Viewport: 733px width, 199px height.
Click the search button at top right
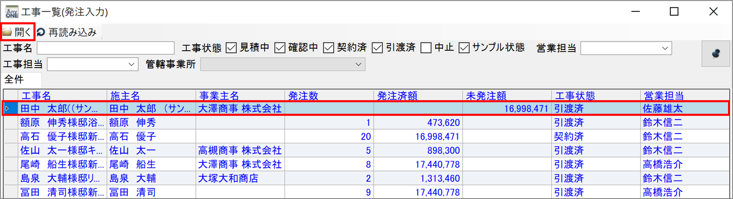(x=715, y=54)
